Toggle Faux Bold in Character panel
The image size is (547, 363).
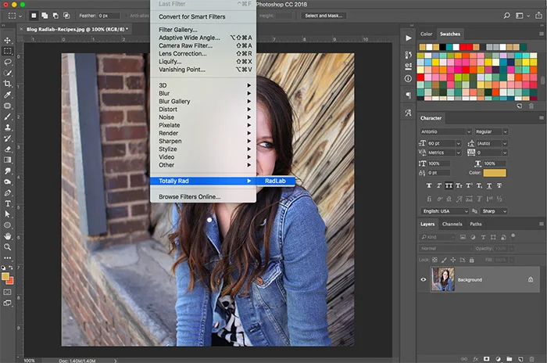click(x=429, y=186)
